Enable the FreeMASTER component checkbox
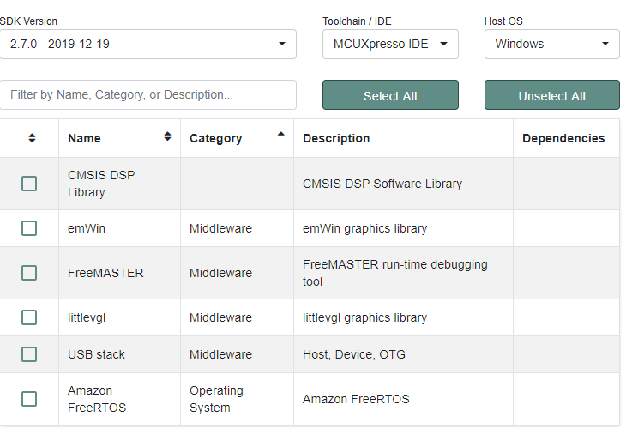This screenshot has height=435, width=626. (x=29, y=273)
